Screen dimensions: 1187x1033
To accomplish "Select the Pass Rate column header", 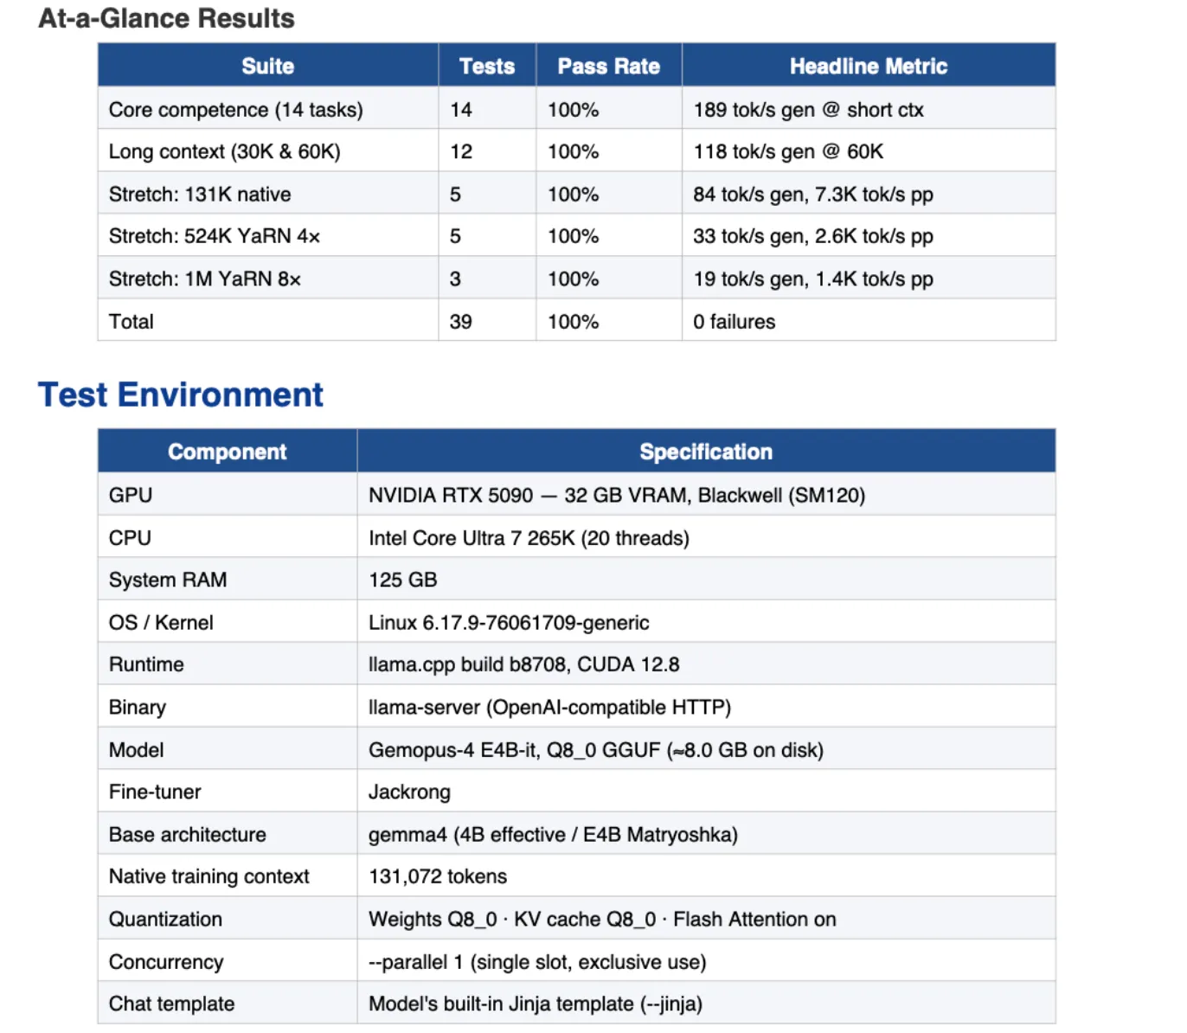I will click(x=608, y=66).
